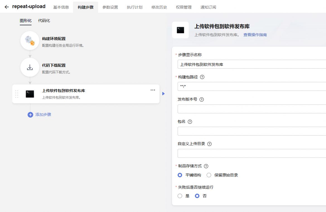Show help for 自定义上传目录

[209, 144]
